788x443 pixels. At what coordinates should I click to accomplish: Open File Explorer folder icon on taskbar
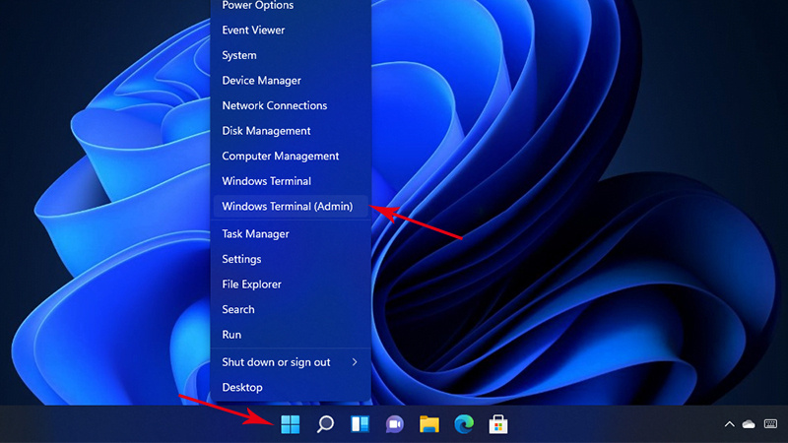tap(428, 424)
